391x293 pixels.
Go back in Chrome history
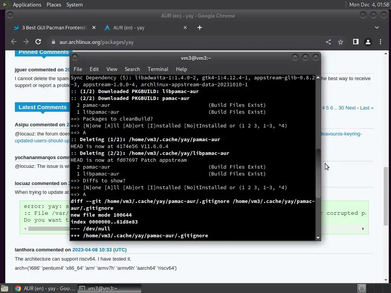14,42
